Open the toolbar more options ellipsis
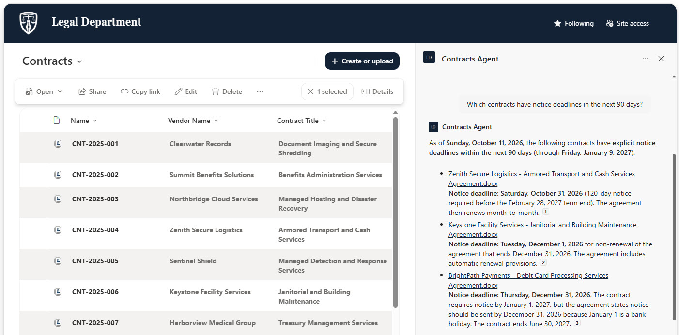This screenshot has width=679, height=335. point(260,91)
